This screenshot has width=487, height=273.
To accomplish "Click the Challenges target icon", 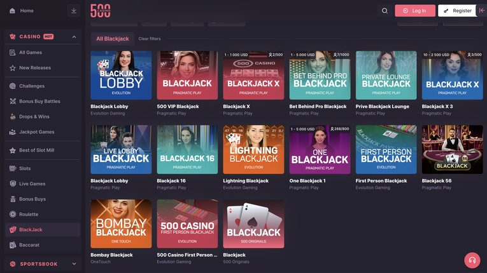I will [x=13, y=86].
